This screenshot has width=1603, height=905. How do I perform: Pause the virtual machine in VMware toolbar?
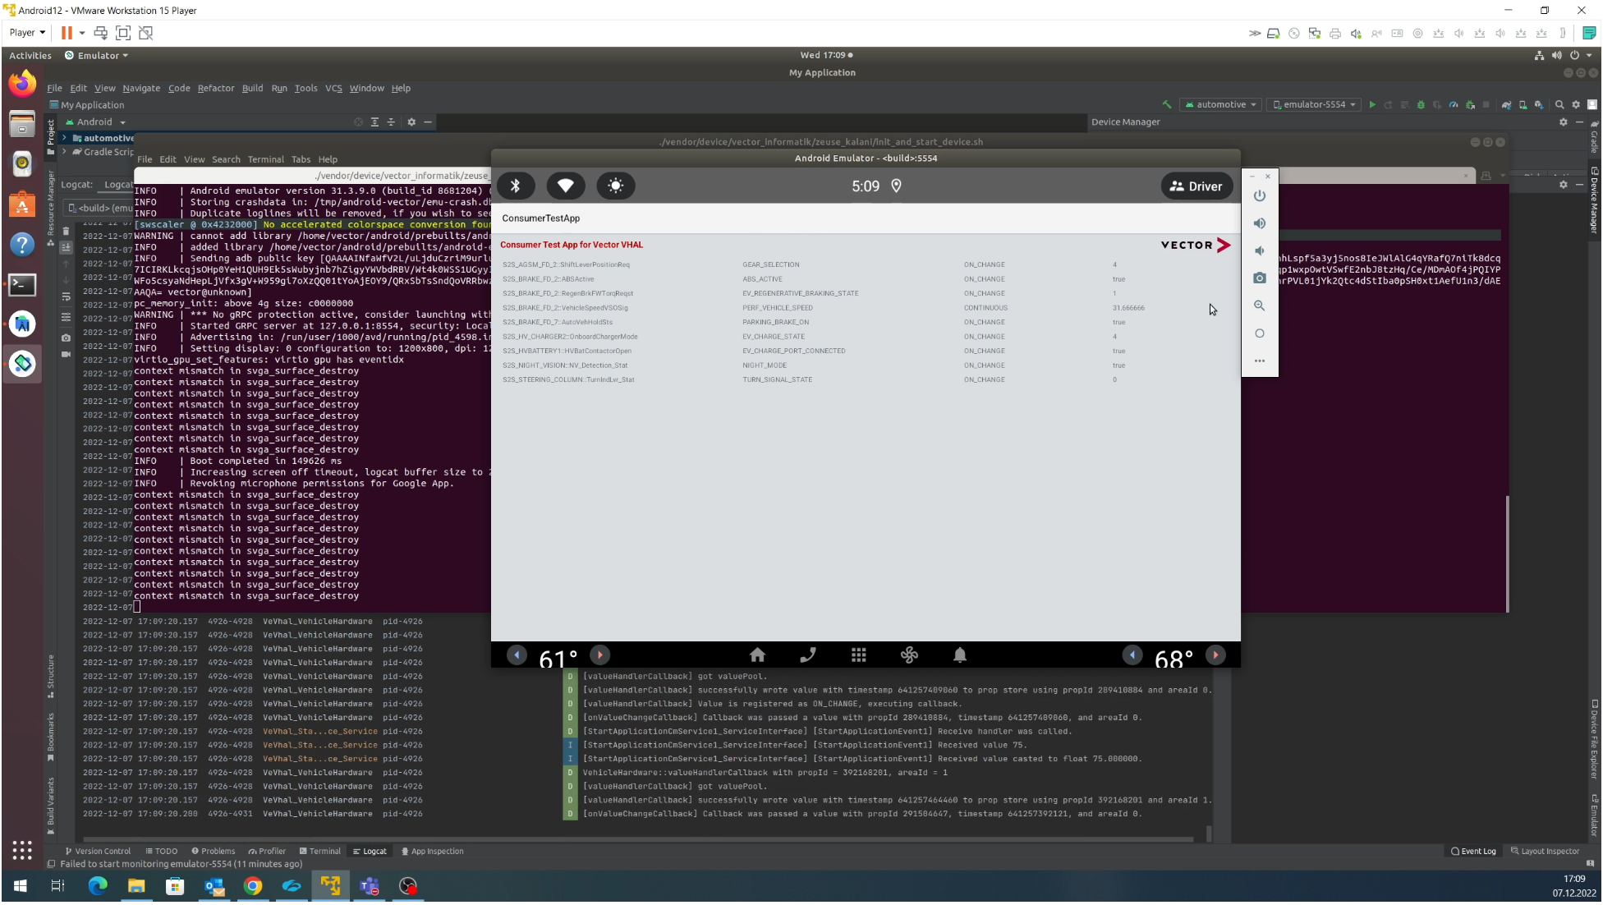(x=67, y=32)
